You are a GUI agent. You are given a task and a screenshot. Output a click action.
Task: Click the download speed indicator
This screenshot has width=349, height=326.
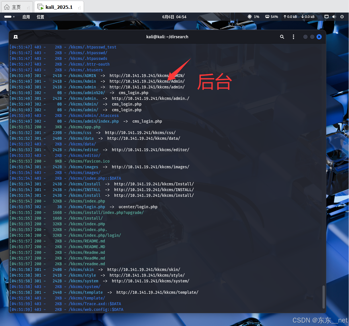[308, 17]
